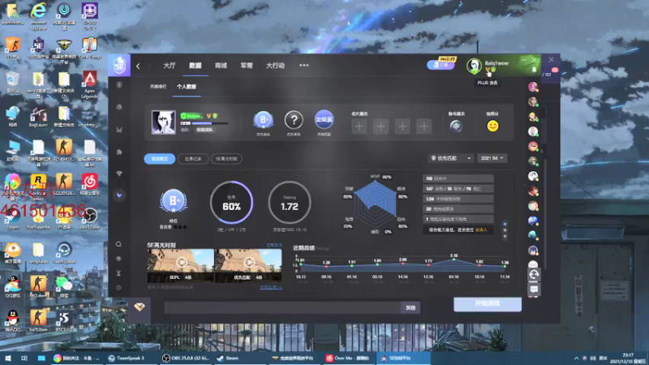Click the shield icon in left sidebar
Viewport: 649px width, 365px height.
(119, 85)
